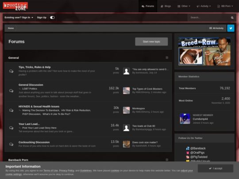Image resolution: width=239 pixels, height=179 pixels.
Task: Open Your Last Load forum
Action: (x=29, y=124)
